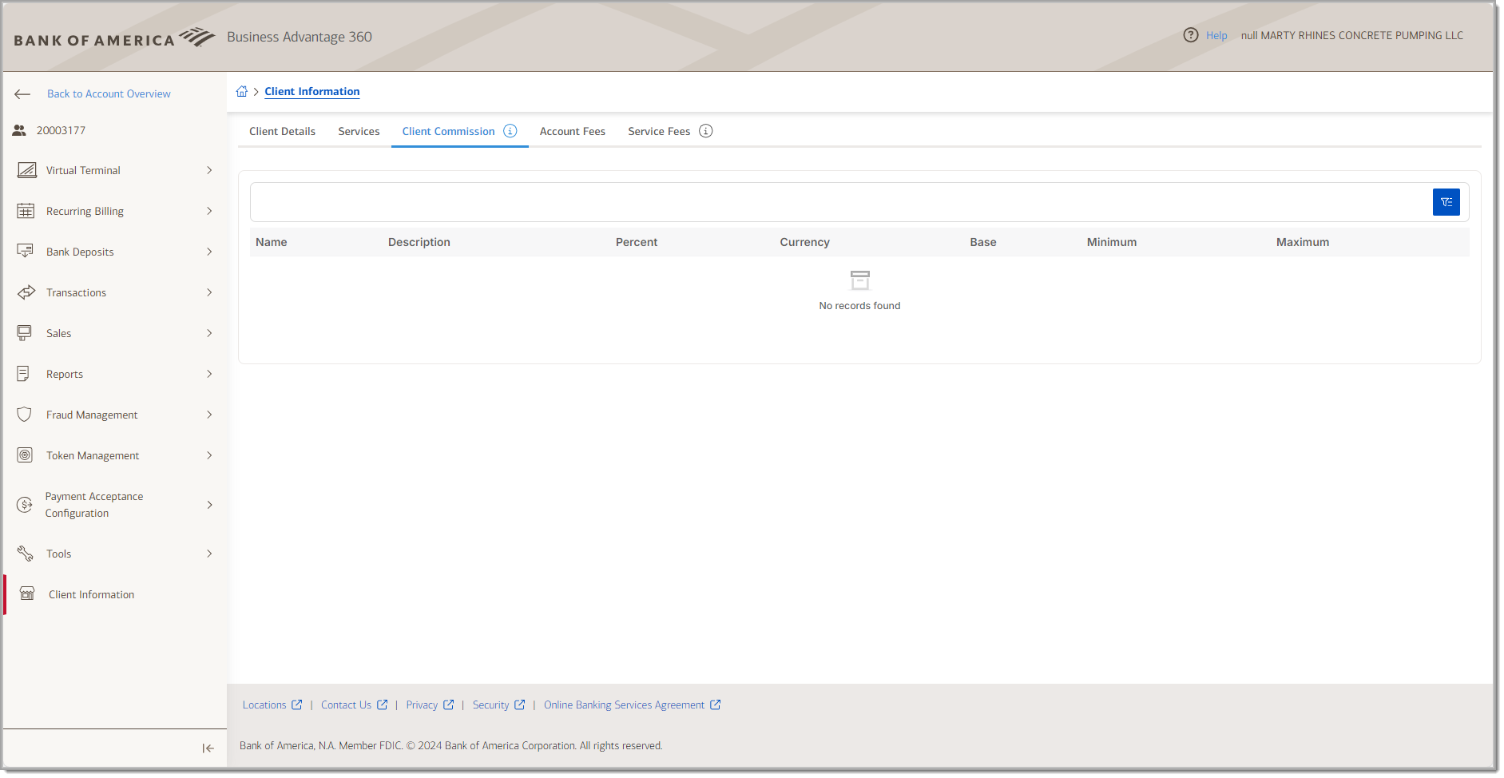Expand the Sales menu chevron
Viewport: 1504px width, 778px height.
208,333
